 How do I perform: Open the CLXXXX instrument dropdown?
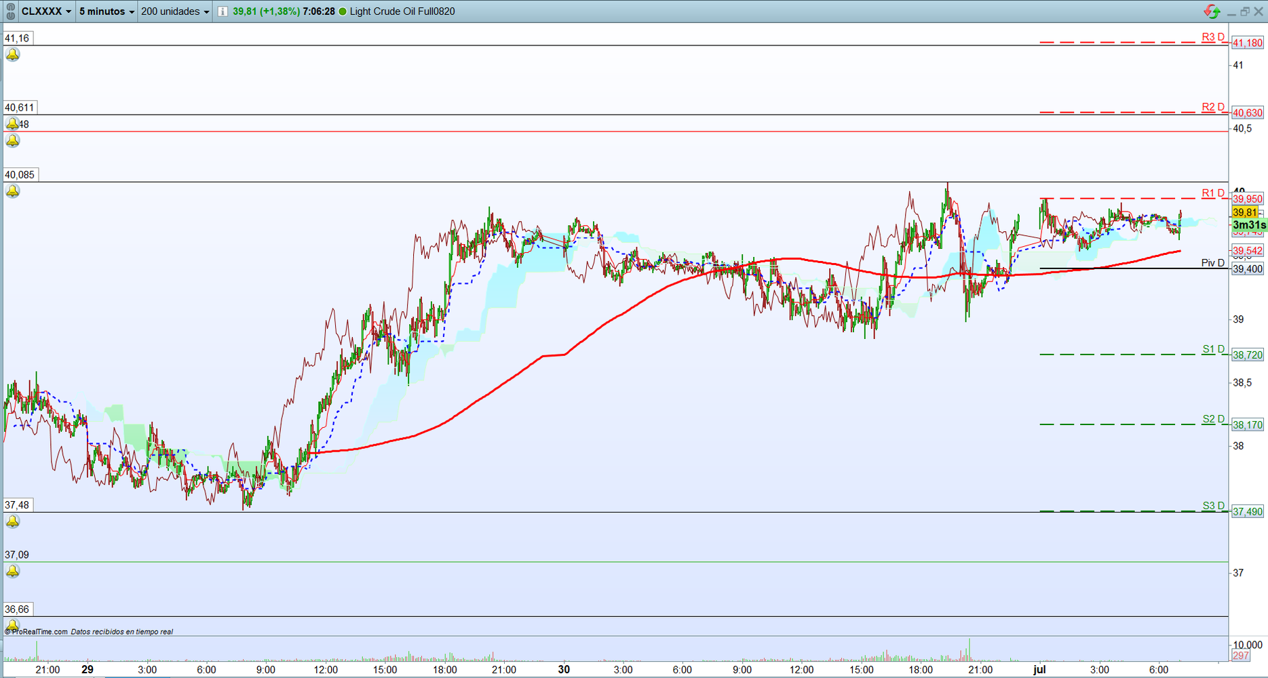[46, 12]
